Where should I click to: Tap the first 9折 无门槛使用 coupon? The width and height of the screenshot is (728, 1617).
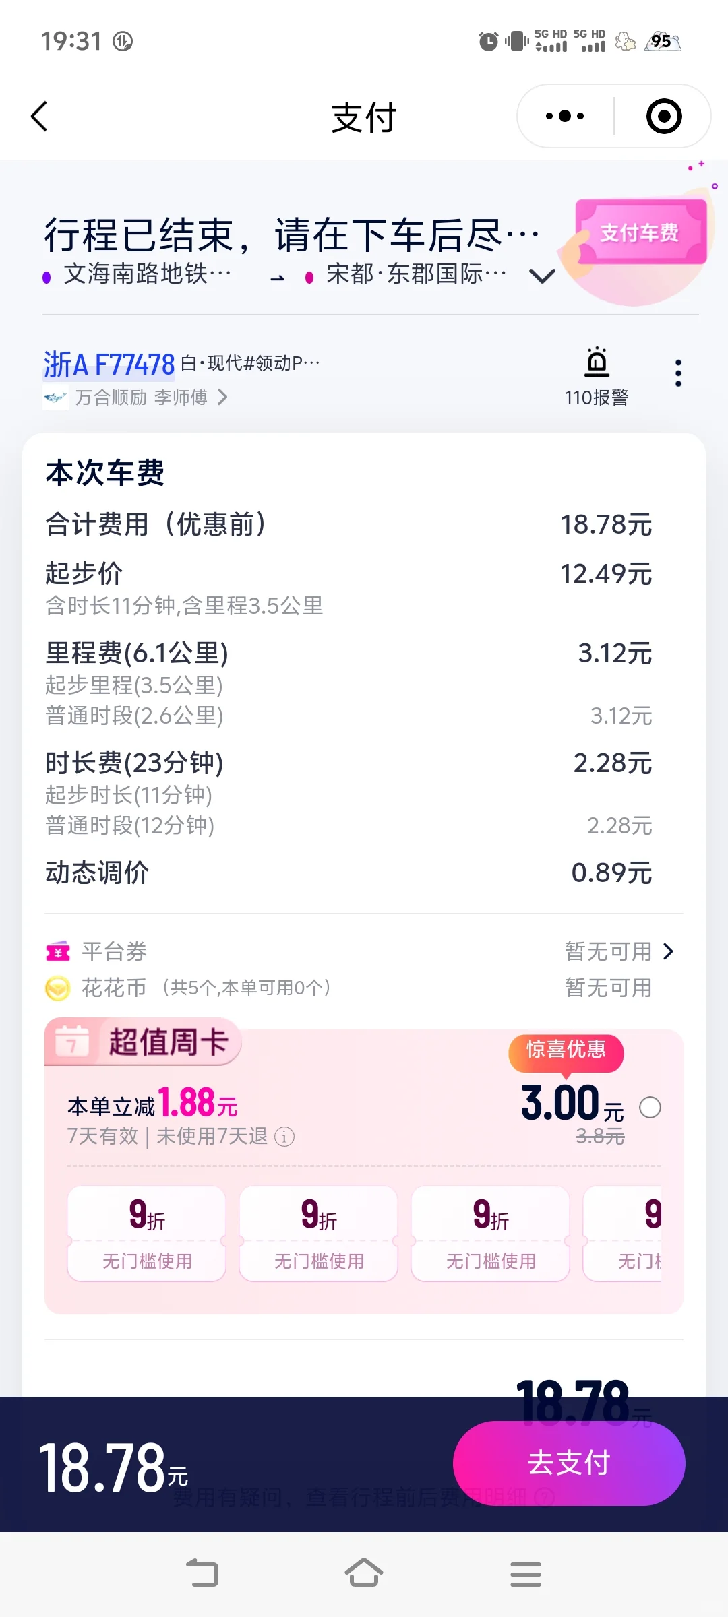click(x=146, y=1234)
